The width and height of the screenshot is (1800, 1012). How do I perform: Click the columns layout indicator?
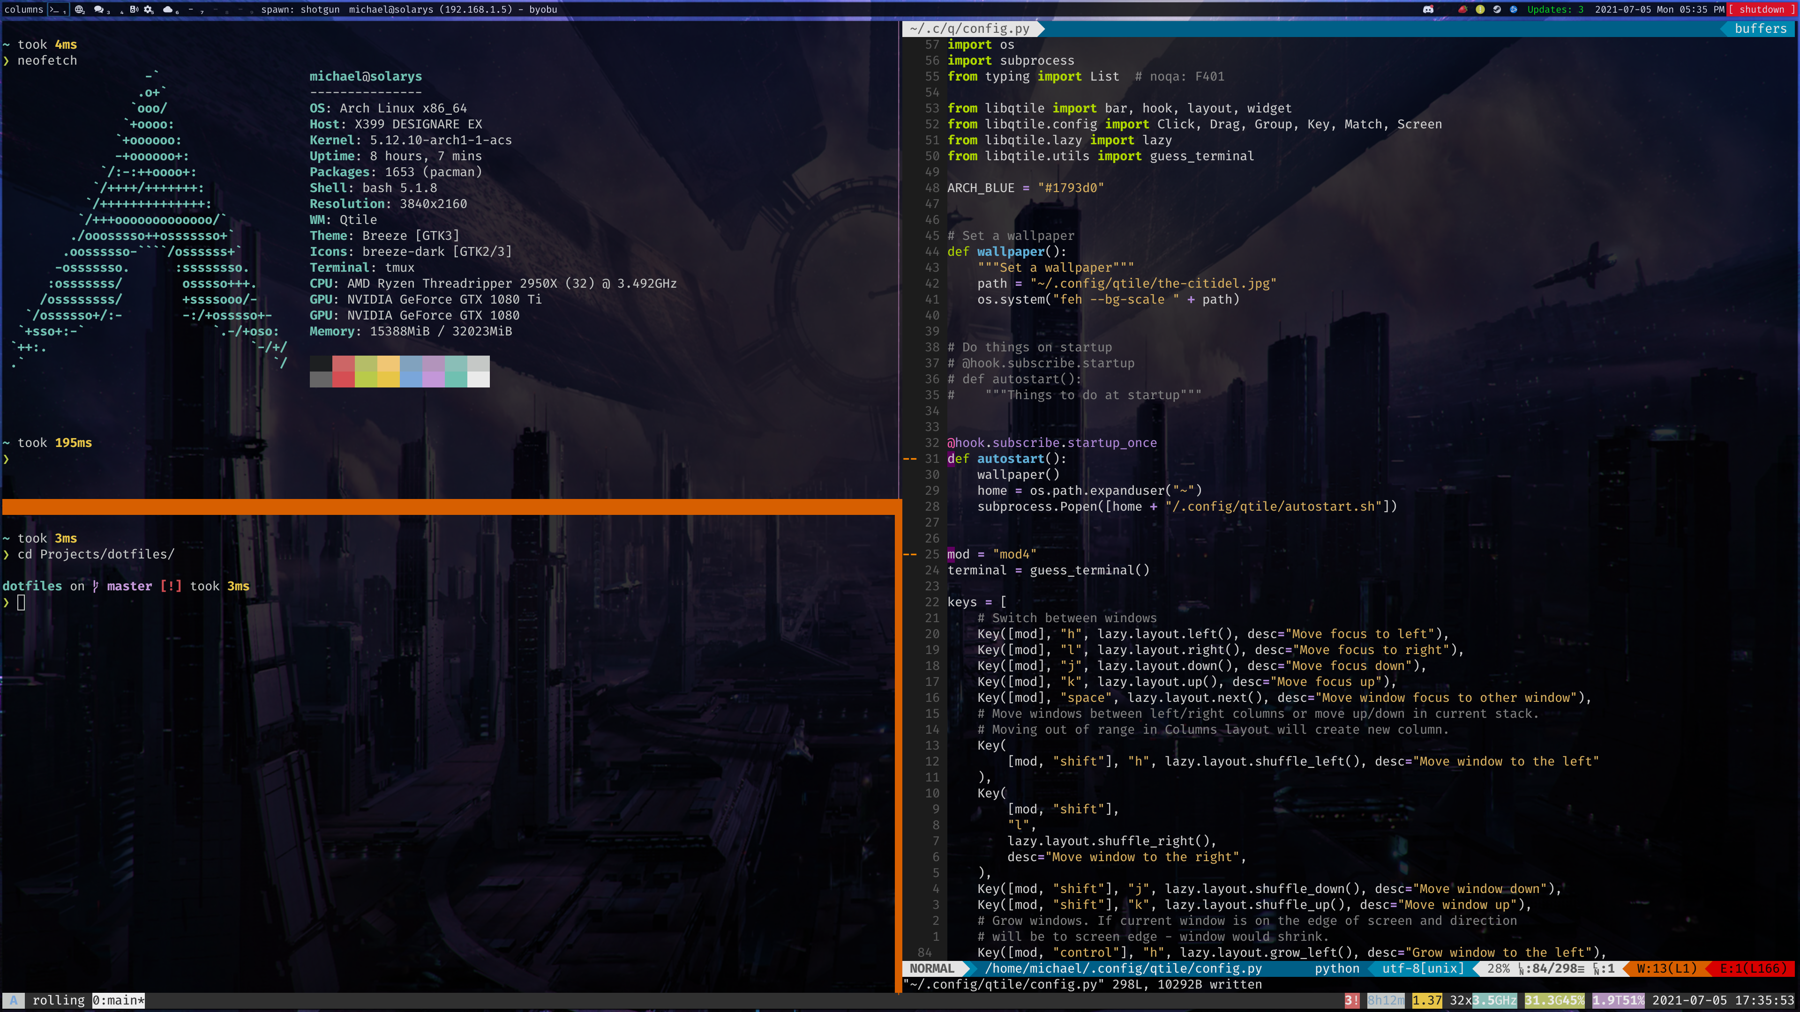(24, 10)
